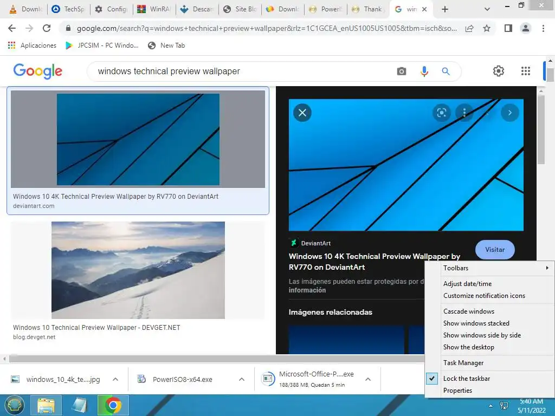The image size is (555, 416).
Task: Switch to the Config tab
Action: point(111,9)
